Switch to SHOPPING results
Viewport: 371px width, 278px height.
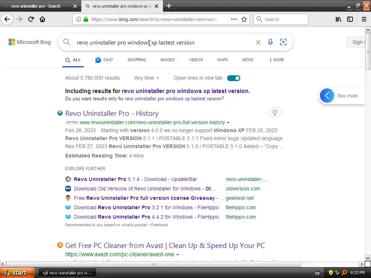coord(137,60)
